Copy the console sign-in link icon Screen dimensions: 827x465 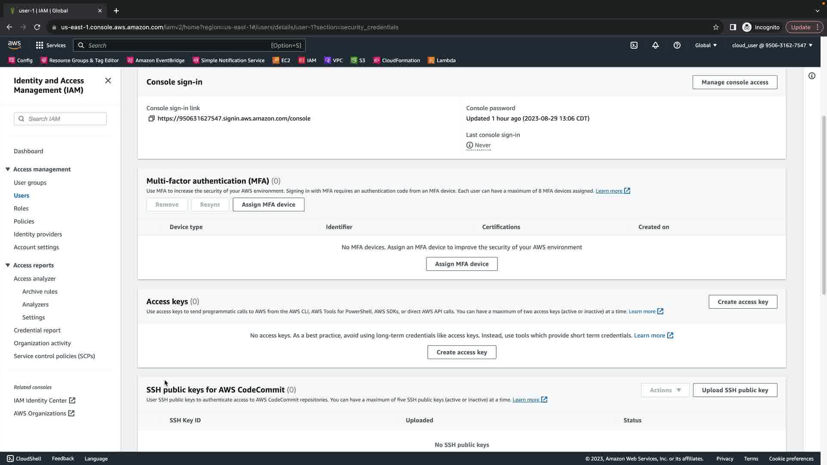tap(151, 118)
